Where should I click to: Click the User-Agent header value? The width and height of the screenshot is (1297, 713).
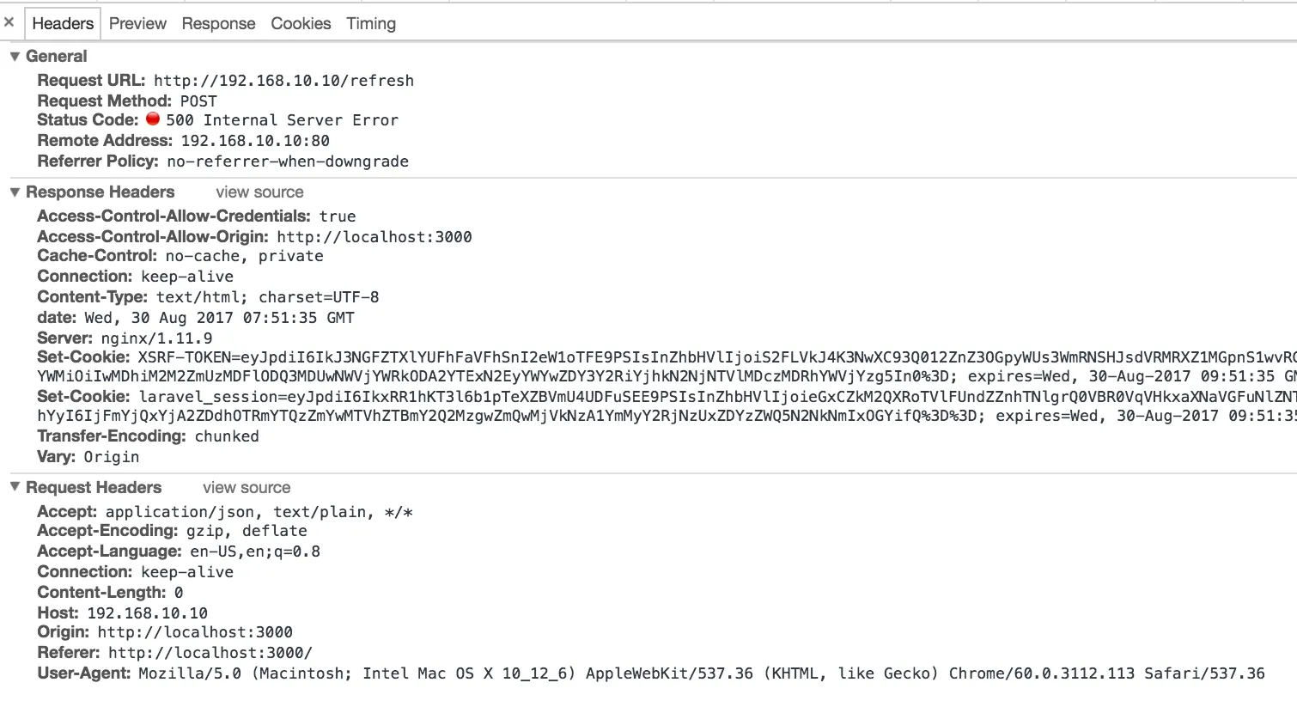[702, 673]
